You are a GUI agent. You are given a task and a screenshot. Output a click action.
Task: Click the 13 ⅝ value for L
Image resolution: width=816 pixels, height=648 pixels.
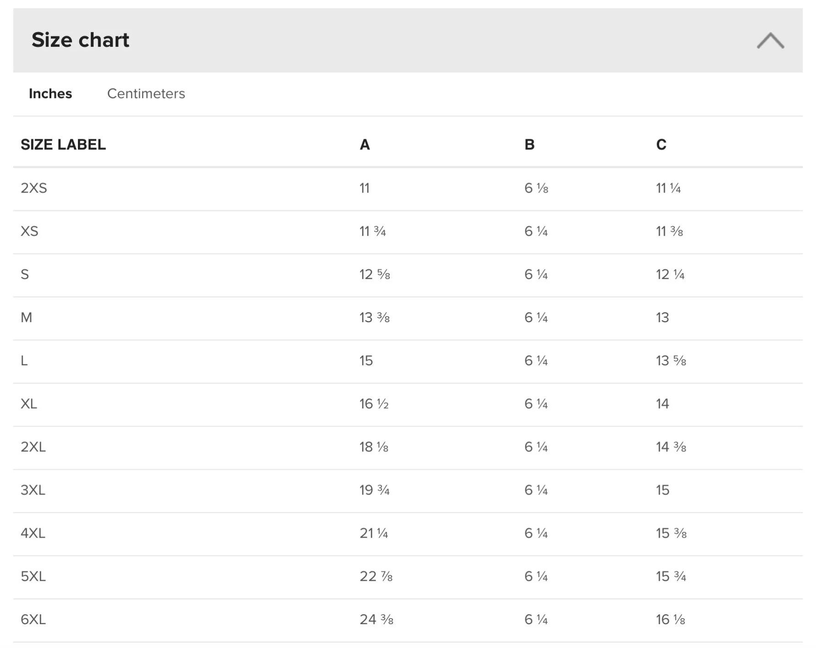point(671,361)
